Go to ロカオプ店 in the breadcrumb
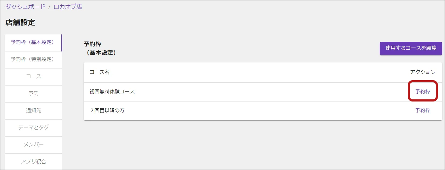The image size is (445, 170). (68, 6)
